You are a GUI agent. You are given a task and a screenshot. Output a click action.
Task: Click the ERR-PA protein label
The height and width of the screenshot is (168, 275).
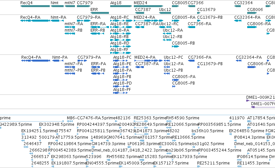tap(99, 64)
